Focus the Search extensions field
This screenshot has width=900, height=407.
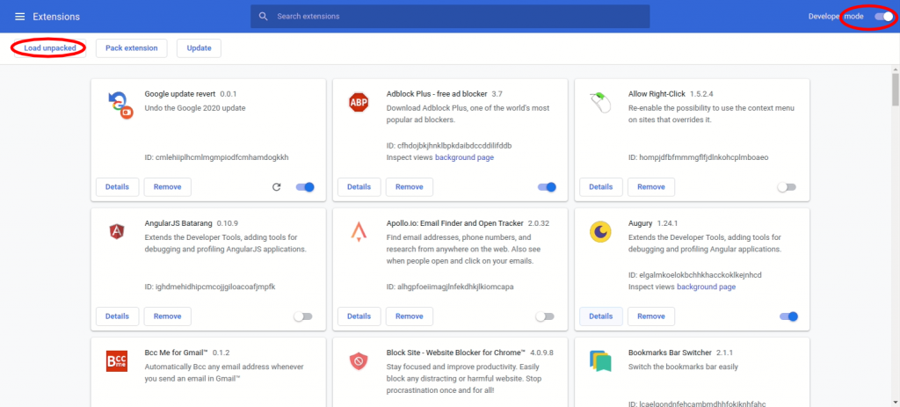pyautogui.click(x=450, y=17)
